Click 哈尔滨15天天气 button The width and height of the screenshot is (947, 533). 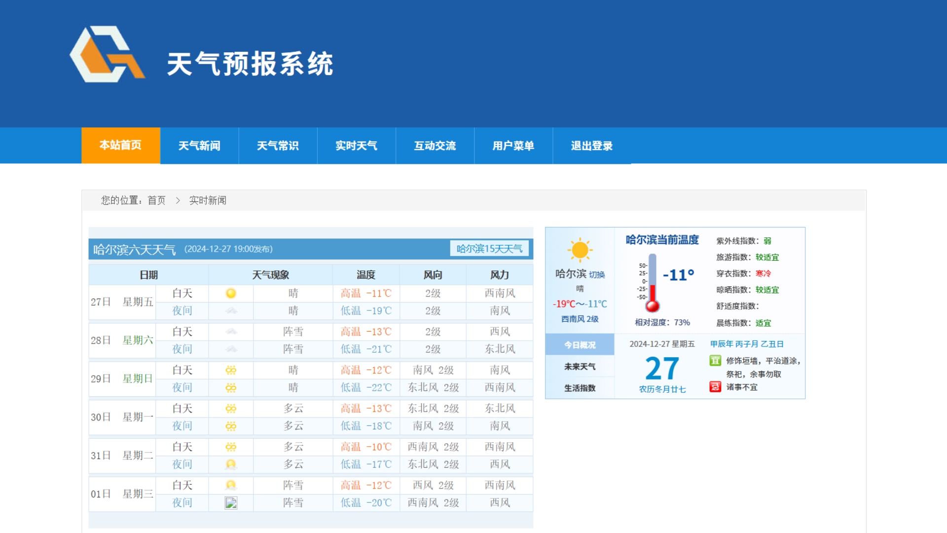[x=489, y=249]
